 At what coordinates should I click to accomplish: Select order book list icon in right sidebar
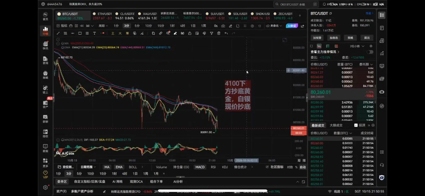pos(382,15)
